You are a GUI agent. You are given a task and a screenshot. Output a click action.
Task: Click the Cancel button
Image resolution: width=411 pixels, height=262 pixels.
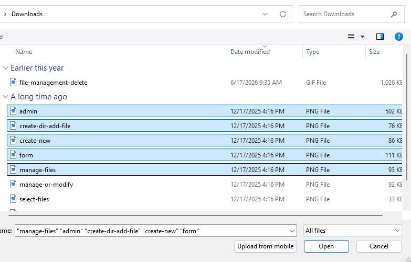379,246
